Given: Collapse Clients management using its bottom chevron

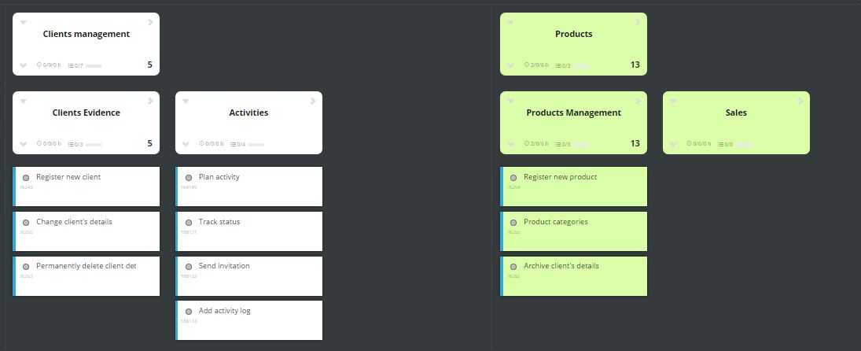Looking at the screenshot, I should [23, 65].
